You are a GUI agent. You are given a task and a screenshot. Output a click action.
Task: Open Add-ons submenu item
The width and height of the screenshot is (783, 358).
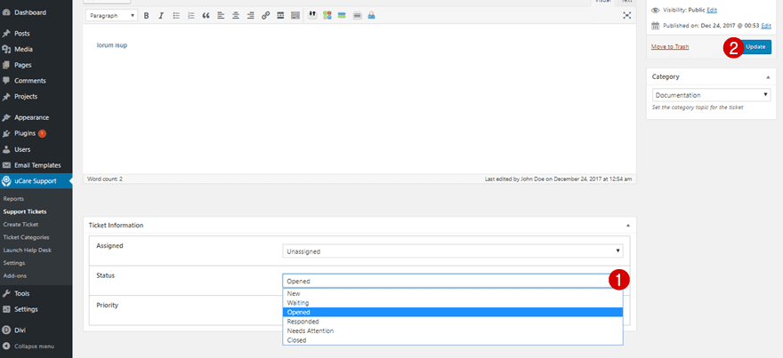click(15, 275)
